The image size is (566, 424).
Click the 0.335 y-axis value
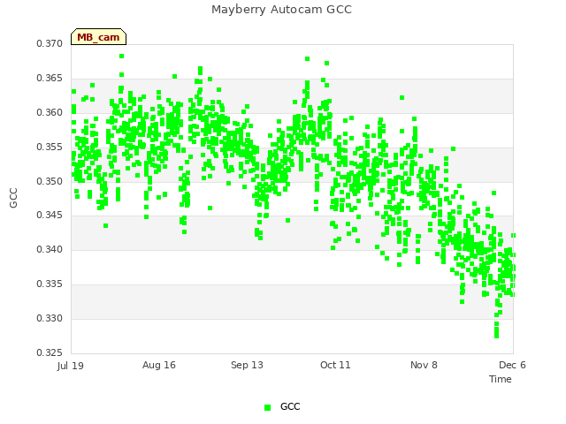pyautogui.click(x=50, y=284)
